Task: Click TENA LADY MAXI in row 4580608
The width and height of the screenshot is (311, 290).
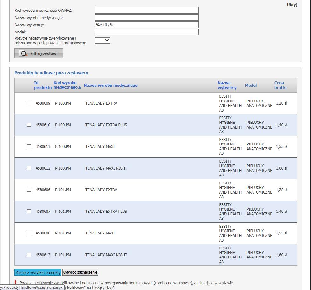Action: point(100,233)
